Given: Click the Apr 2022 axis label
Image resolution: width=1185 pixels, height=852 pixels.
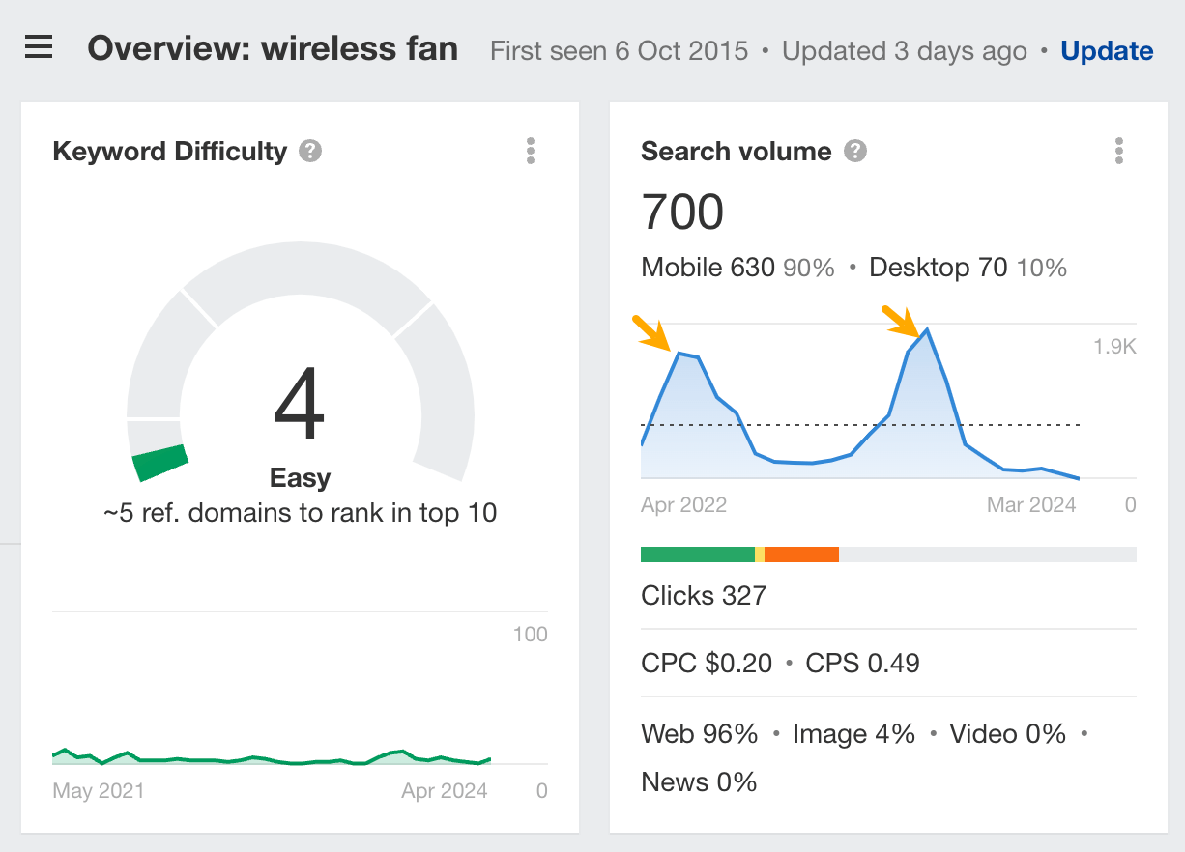Looking at the screenshot, I should tap(683, 504).
